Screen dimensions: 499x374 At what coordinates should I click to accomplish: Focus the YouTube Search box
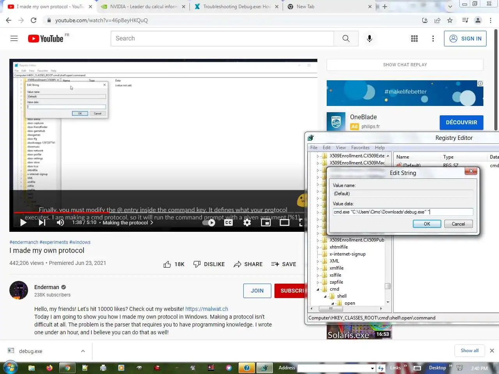coord(222,38)
